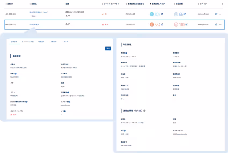228x153 pixels.
Task: Open external link next to score 554
Action: [x=162, y=24]
